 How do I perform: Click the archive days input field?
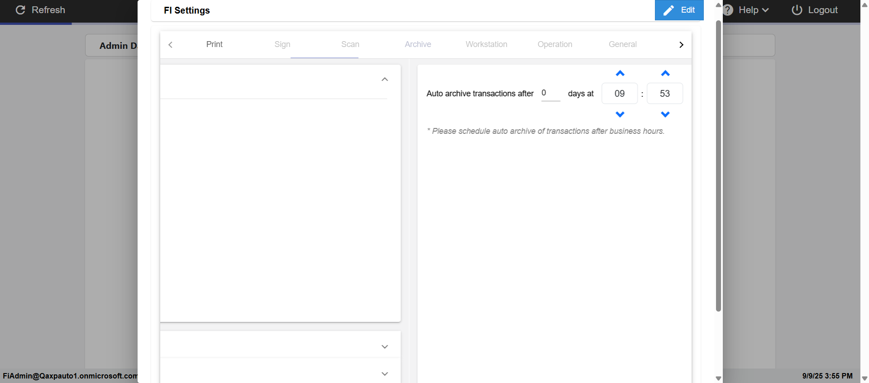click(x=550, y=93)
